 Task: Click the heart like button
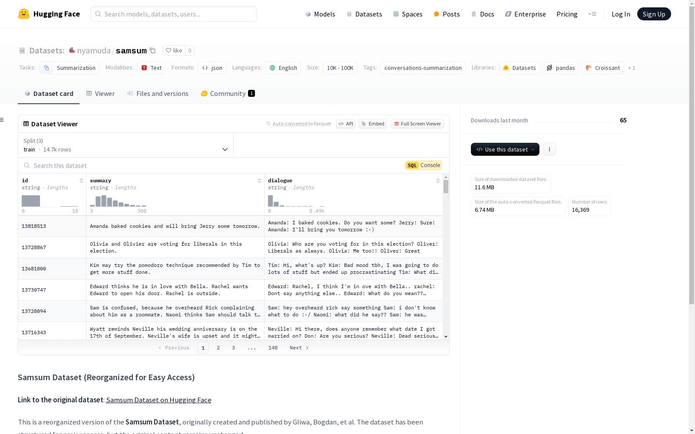pos(174,50)
